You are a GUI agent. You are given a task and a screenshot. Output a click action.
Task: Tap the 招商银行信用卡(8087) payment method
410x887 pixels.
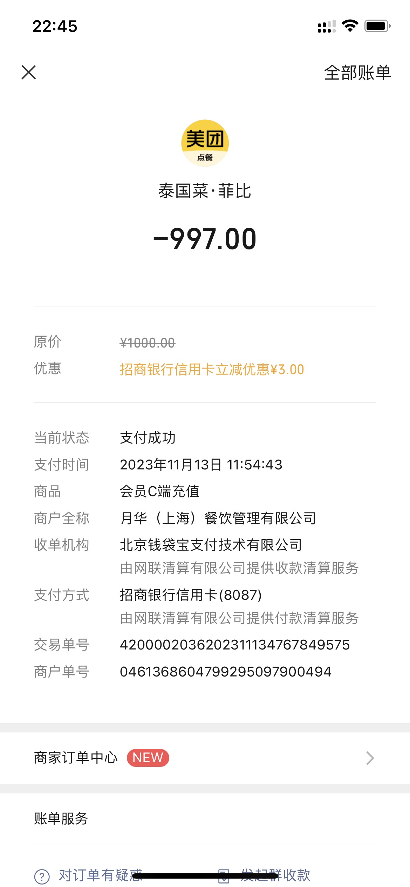(x=191, y=595)
